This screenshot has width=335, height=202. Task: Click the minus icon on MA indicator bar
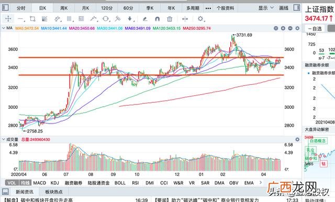pyautogui.click(x=276, y=28)
